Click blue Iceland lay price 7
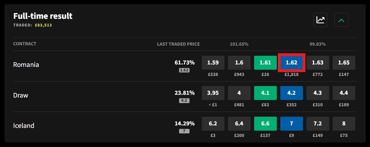370x147 pixels. [x=291, y=124]
